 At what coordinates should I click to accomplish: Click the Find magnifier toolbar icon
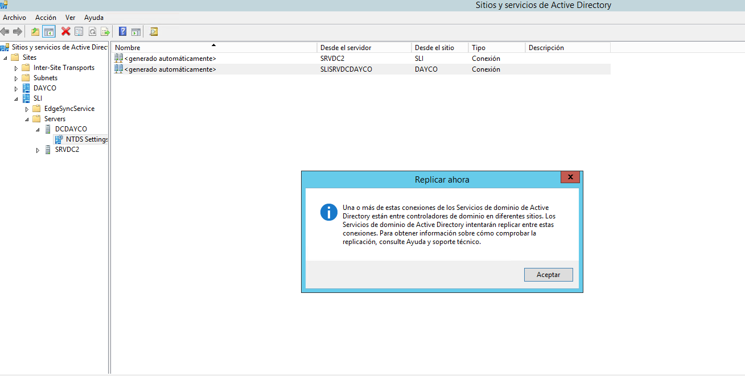(x=154, y=32)
